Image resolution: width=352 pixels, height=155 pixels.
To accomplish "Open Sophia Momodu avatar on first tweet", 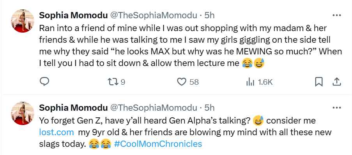I will pyautogui.click(x=23, y=21).
